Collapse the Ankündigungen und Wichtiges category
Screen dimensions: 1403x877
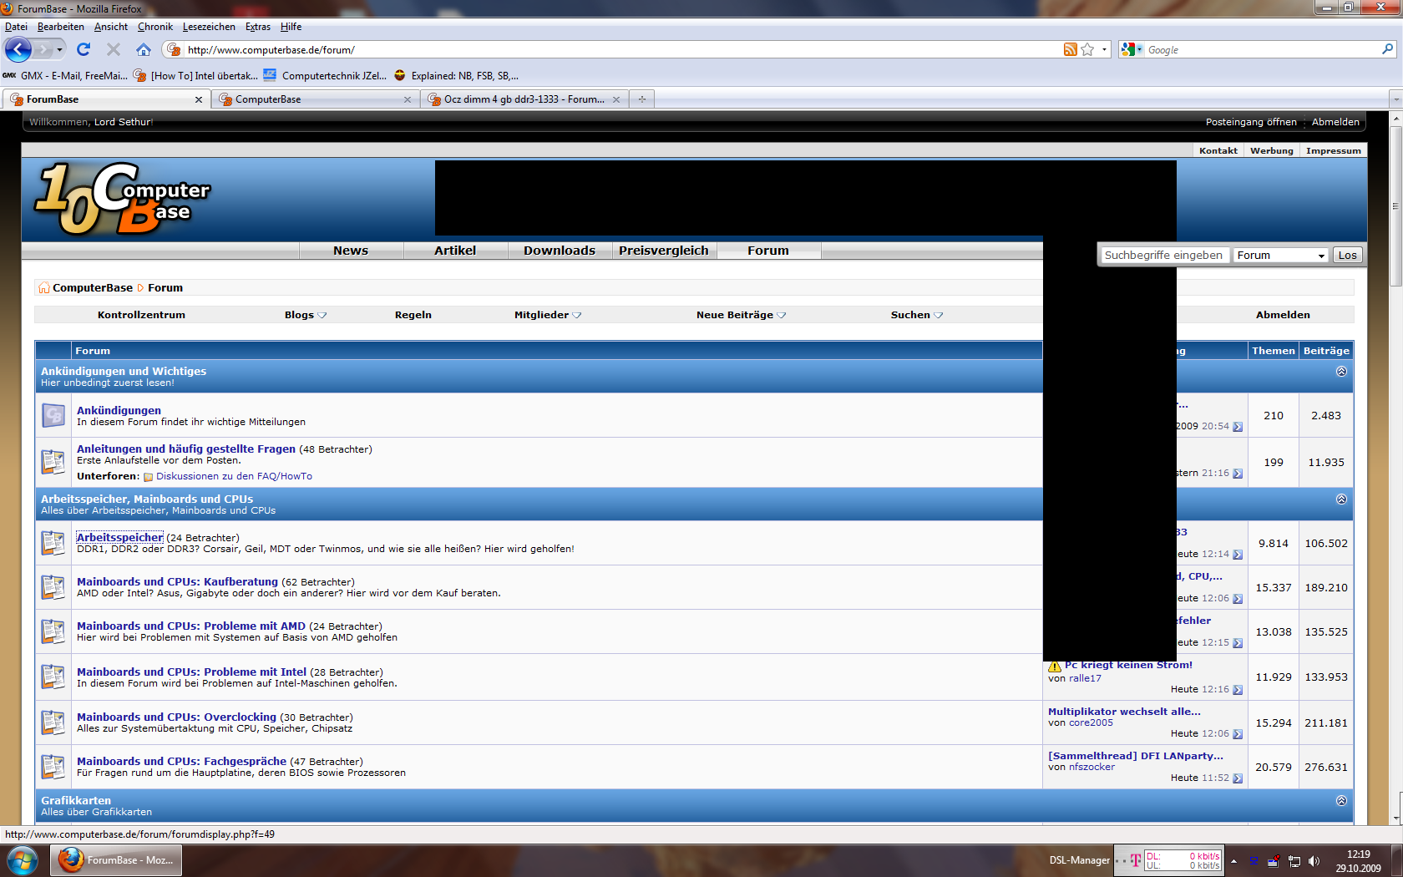(1341, 372)
